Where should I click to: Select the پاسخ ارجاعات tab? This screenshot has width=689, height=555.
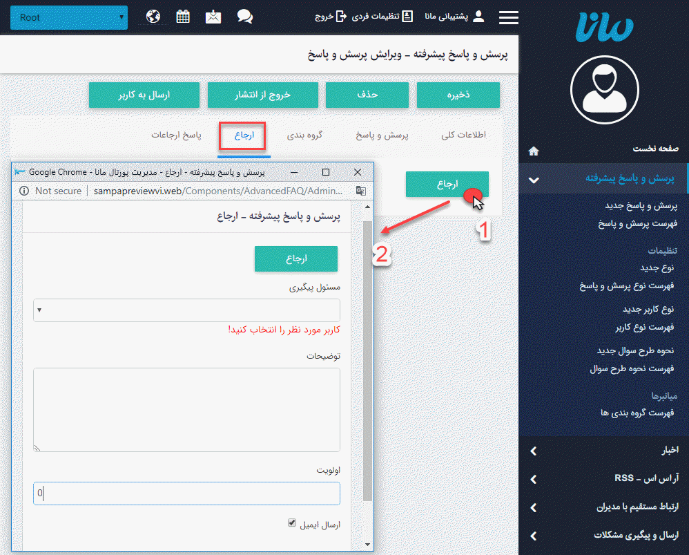[x=177, y=135]
